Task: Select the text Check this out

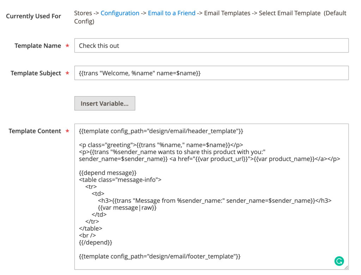Action: point(99,45)
